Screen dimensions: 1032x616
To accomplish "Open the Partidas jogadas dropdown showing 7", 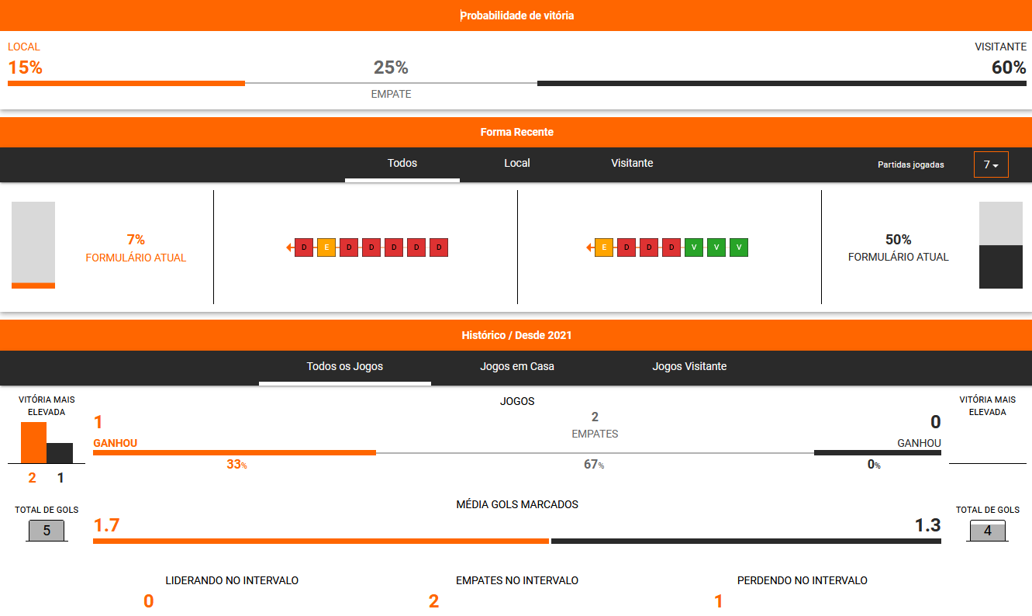I will point(991,164).
